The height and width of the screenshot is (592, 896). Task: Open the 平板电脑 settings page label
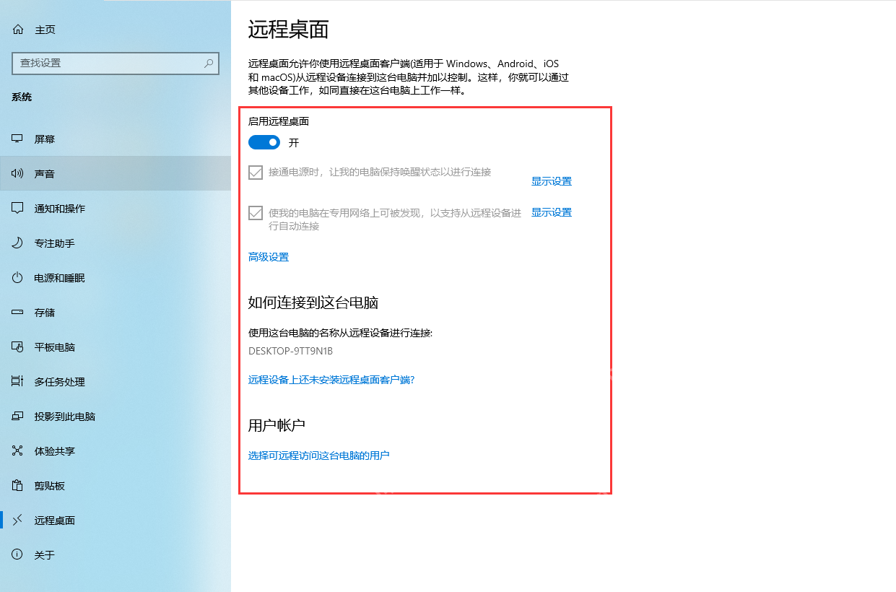[x=55, y=347]
